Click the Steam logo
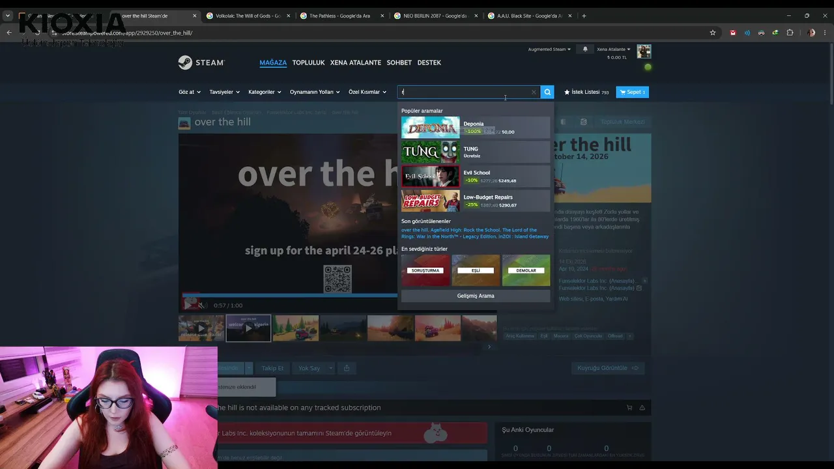834x469 pixels. pyautogui.click(x=201, y=63)
